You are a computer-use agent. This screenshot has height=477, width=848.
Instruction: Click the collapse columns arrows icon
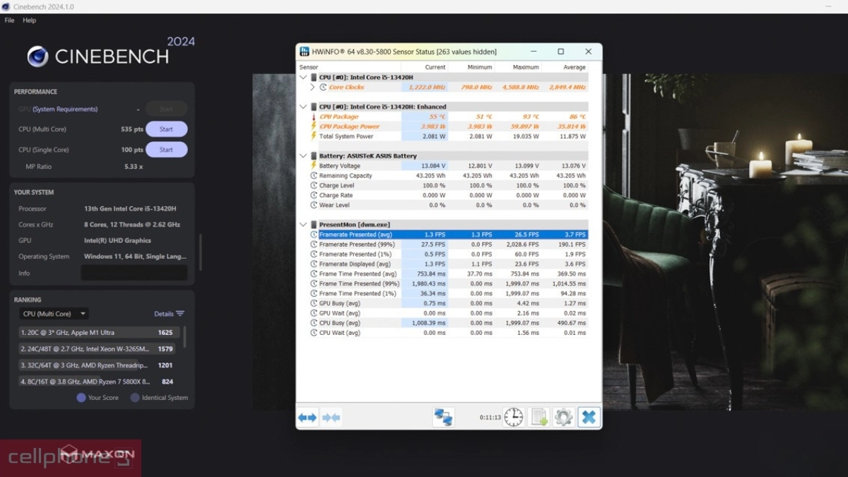(x=331, y=418)
